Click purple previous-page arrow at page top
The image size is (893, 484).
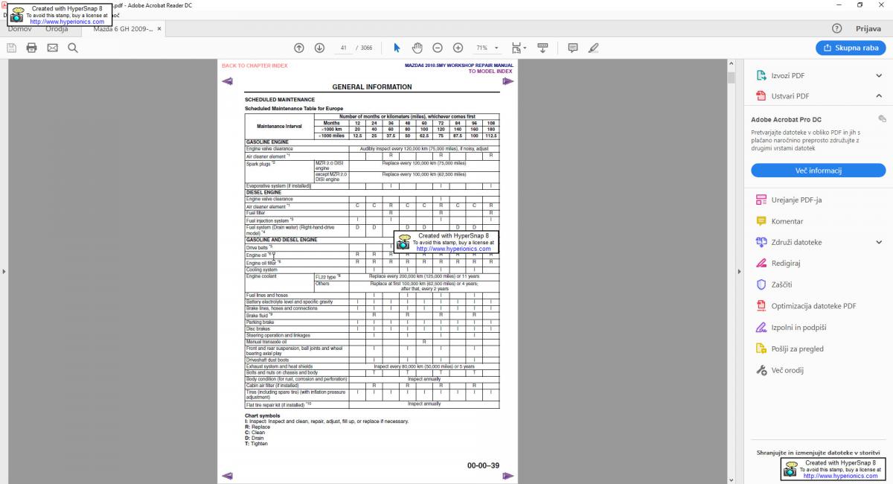[228, 81]
